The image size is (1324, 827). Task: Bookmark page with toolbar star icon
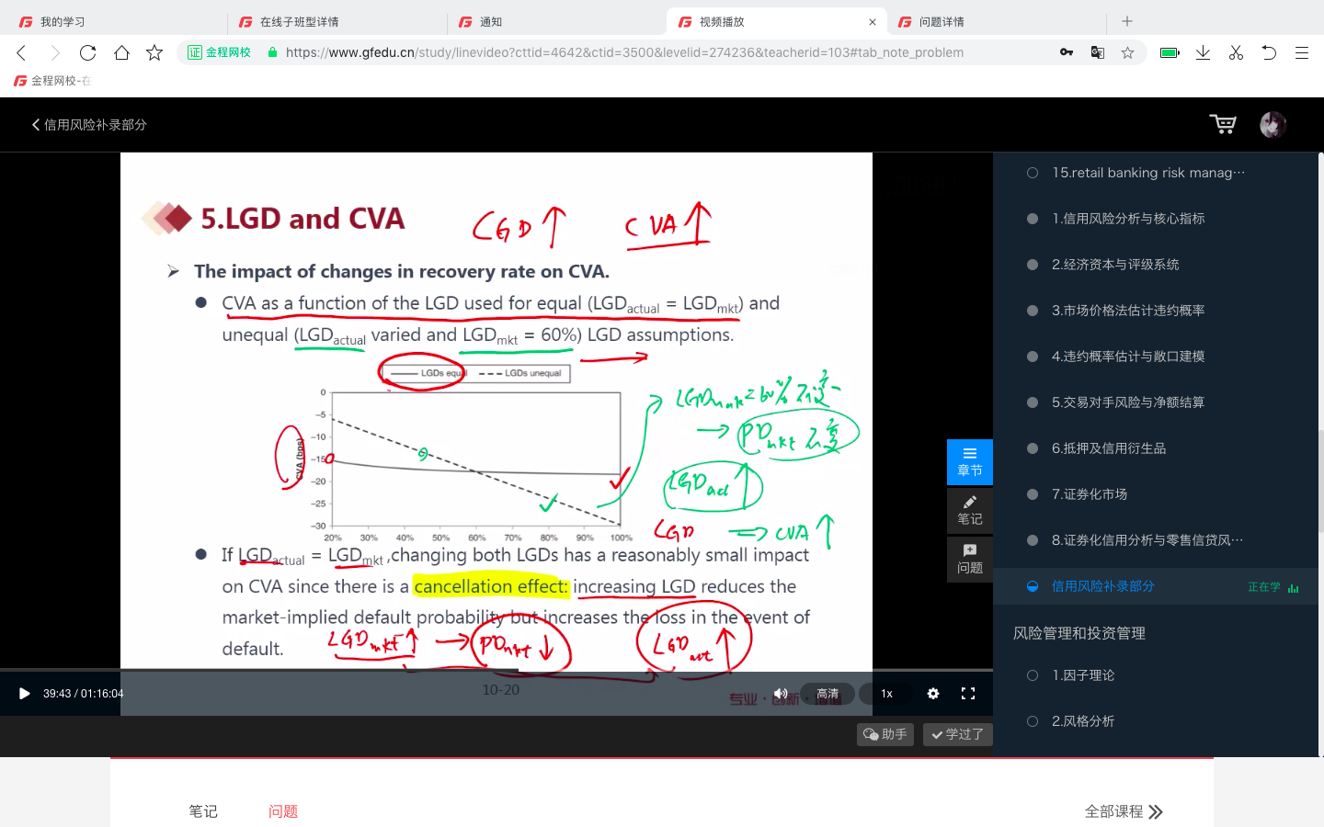(x=154, y=52)
